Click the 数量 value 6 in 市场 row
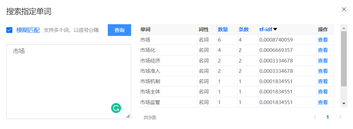 click(x=220, y=40)
